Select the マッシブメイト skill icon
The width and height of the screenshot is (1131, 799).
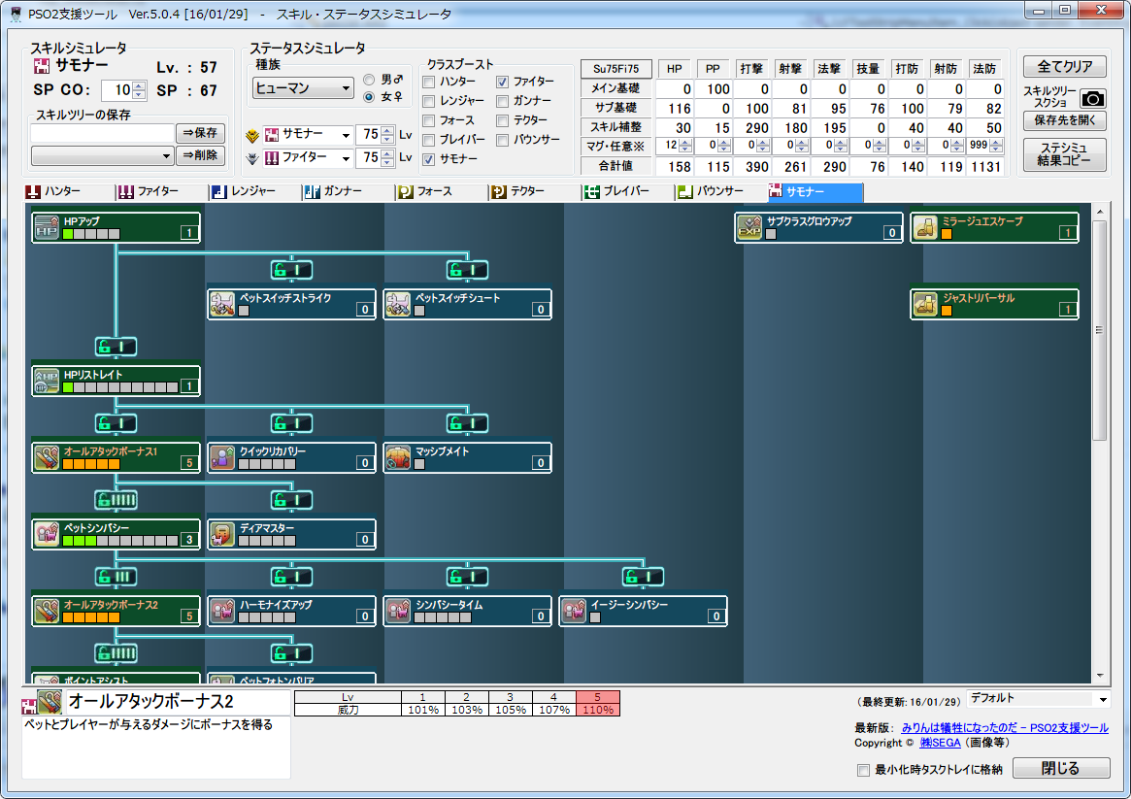coord(398,457)
